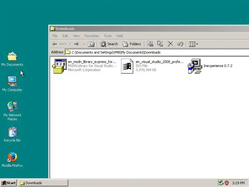This screenshot has height=187, width=249.
Task: Click the ISO File type label
Action: pos(142,66)
